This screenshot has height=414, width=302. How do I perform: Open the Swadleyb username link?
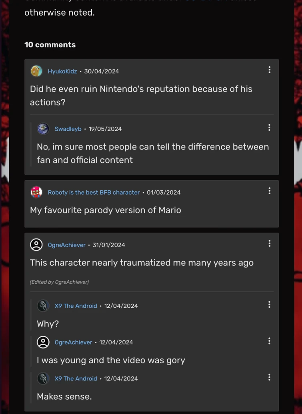point(68,129)
